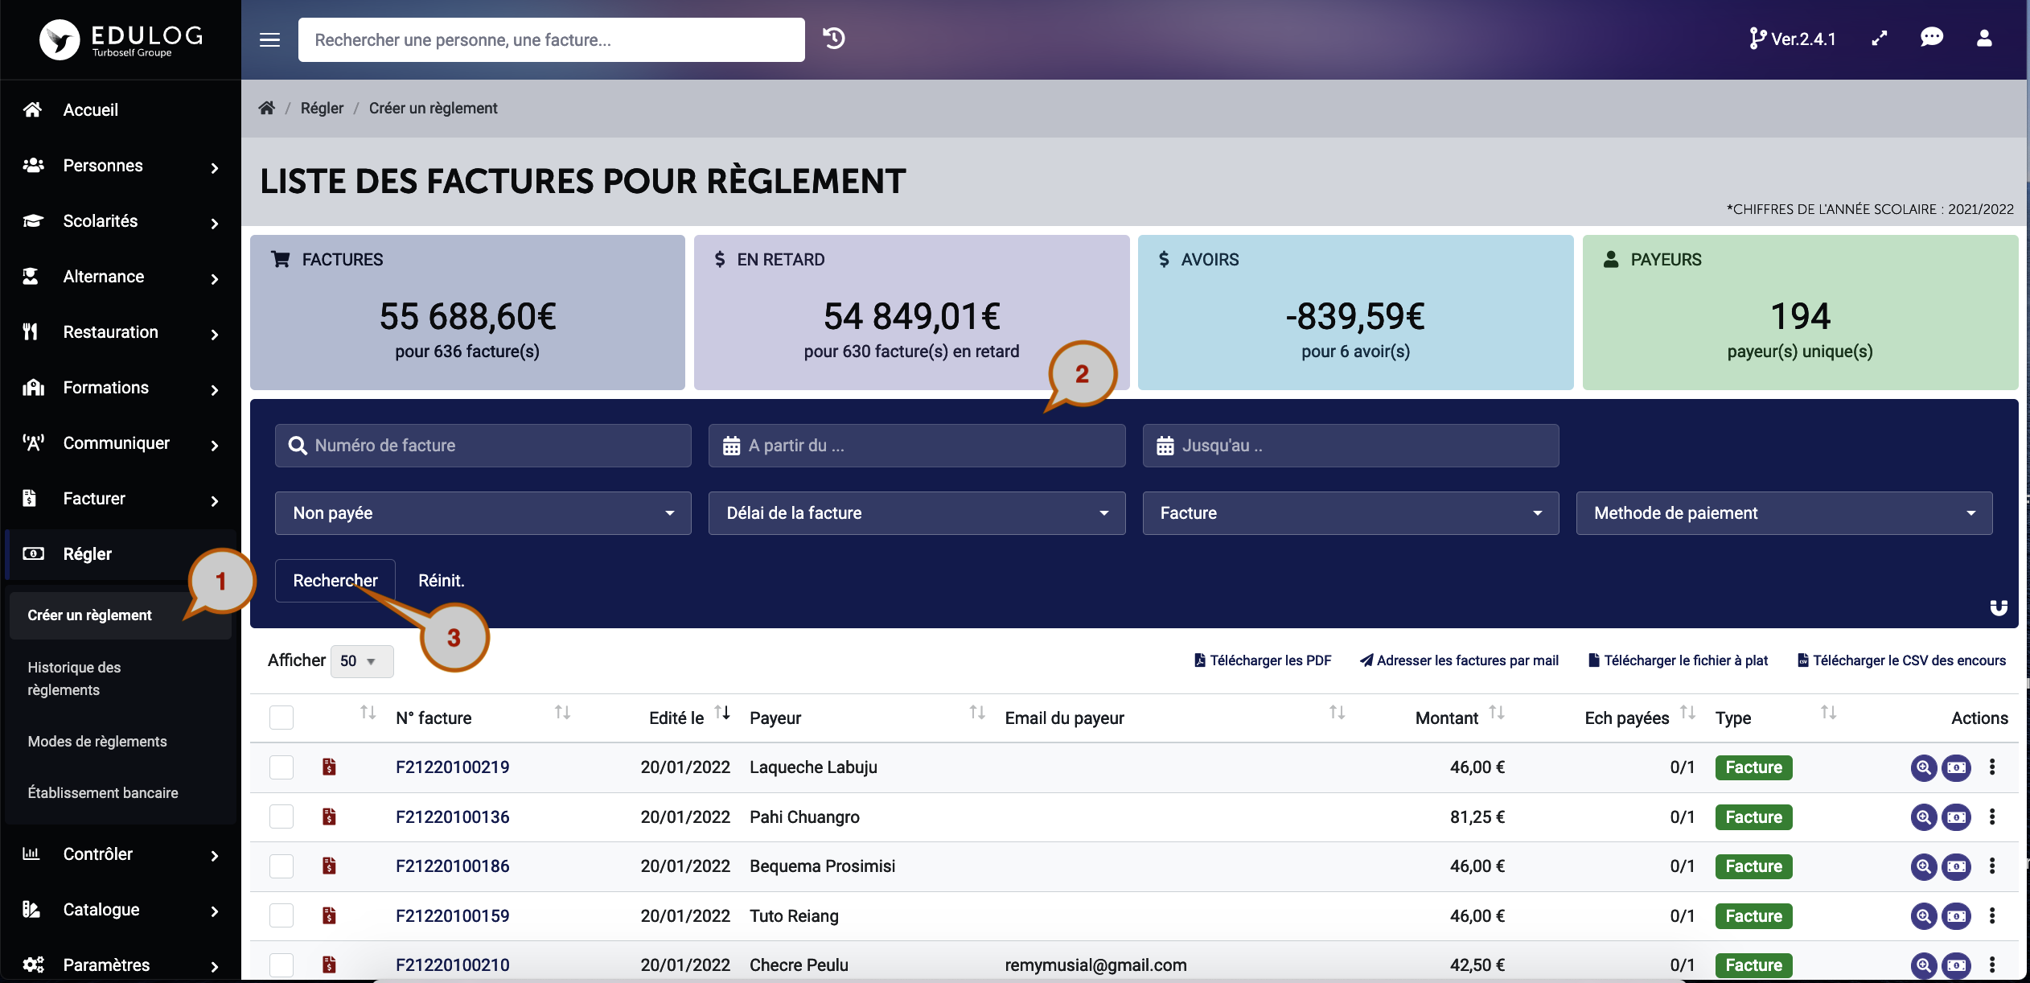Sort table by Montant column

pos(1496,713)
